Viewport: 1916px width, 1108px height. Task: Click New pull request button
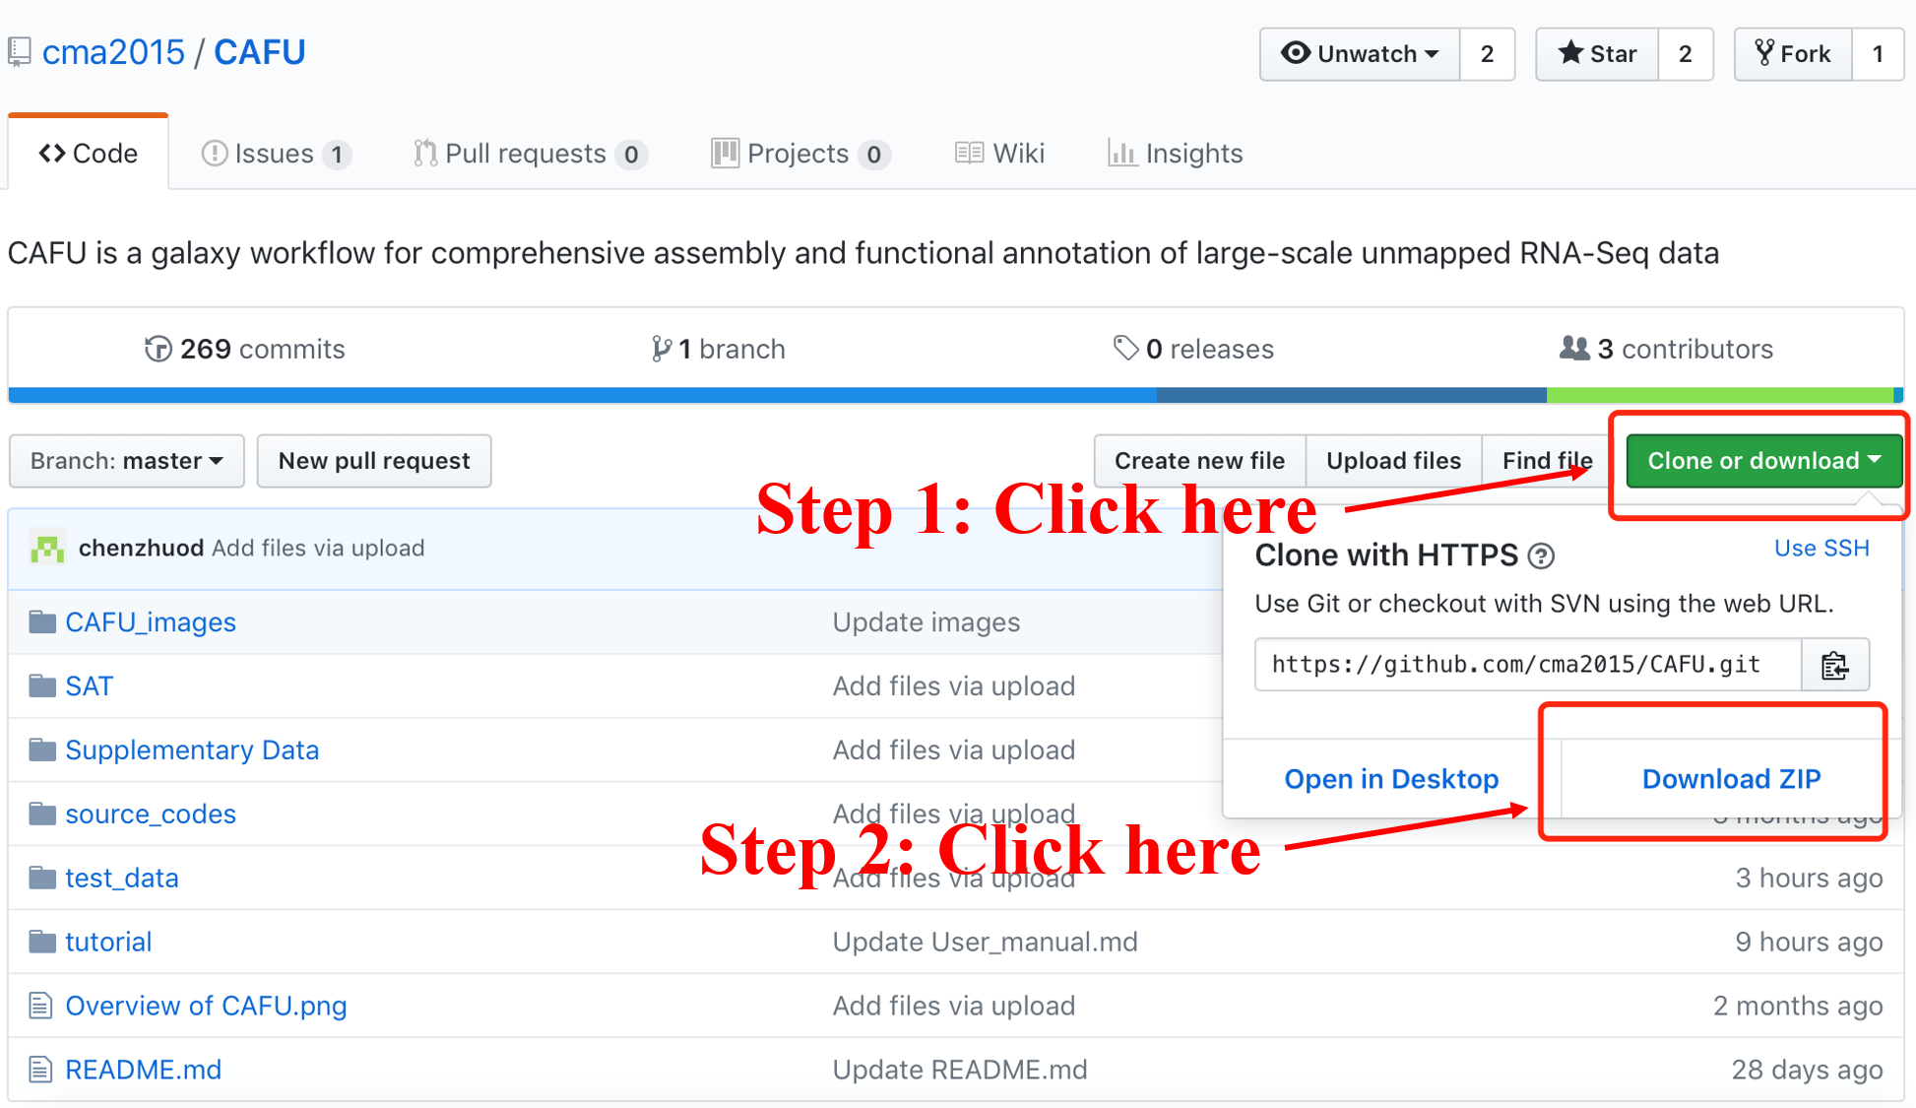coord(374,461)
